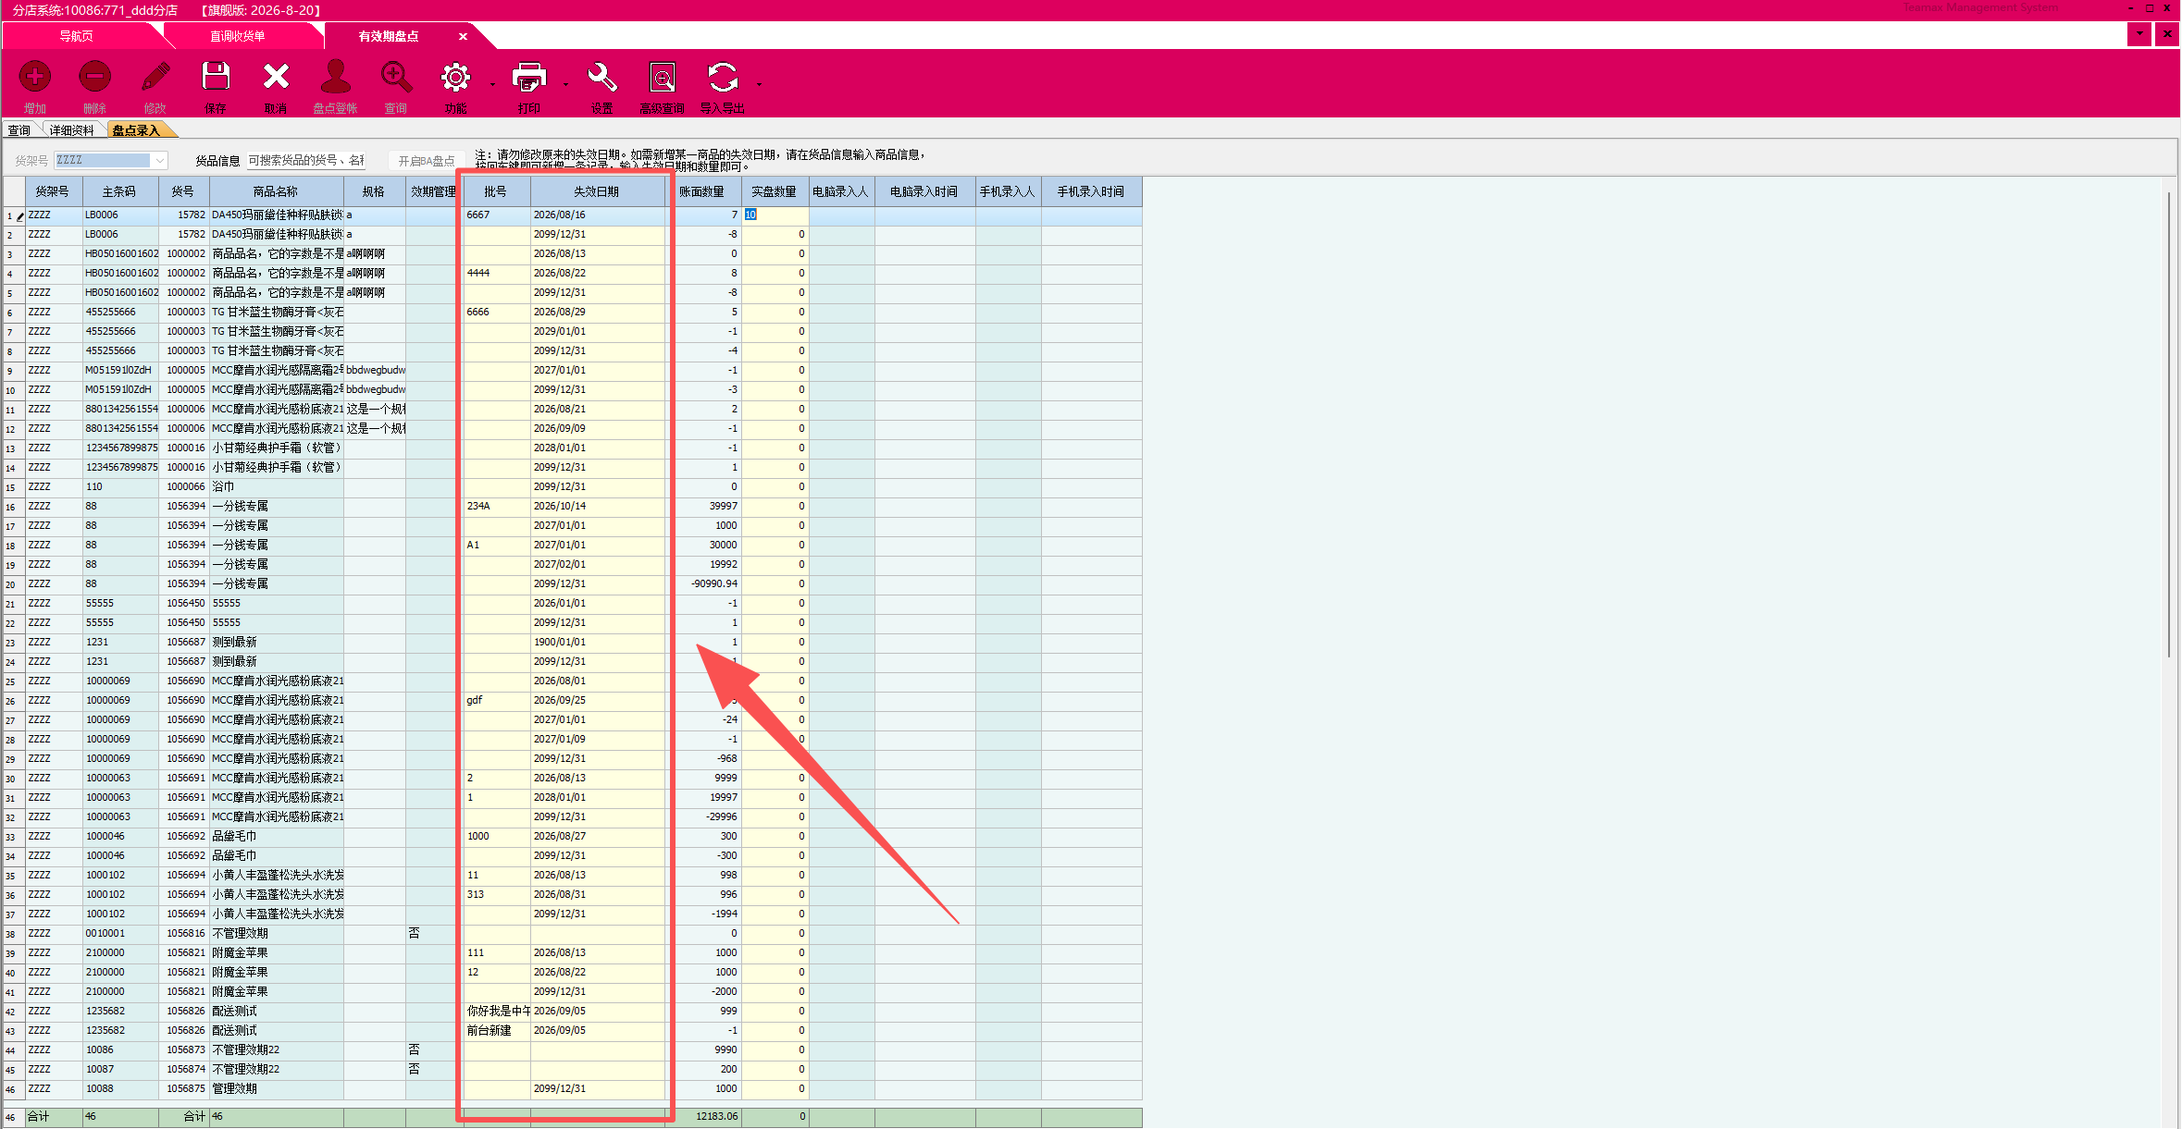The width and height of the screenshot is (2182, 1129).
Task: Click the 导入导出 import/export icon
Action: pyautogui.click(x=723, y=77)
